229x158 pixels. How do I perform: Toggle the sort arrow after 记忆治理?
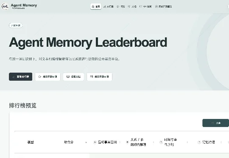pos(221,142)
